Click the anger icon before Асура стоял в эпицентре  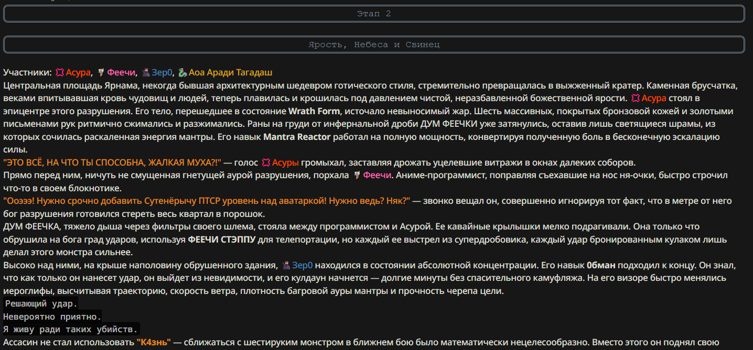pyautogui.click(x=635, y=98)
